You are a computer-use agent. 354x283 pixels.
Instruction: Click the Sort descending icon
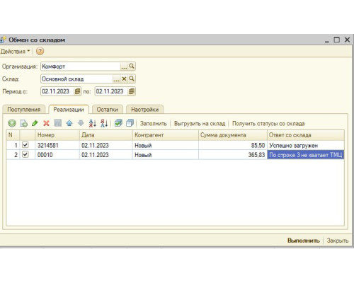[x=104, y=123]
